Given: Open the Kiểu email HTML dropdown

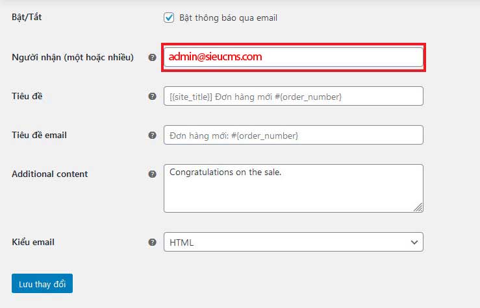Looking at the screenshot, I should pos(294,242).
